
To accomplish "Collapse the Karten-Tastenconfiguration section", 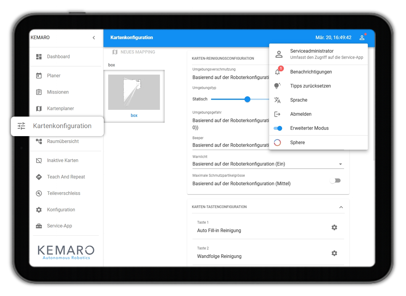I will coord(341,207).
